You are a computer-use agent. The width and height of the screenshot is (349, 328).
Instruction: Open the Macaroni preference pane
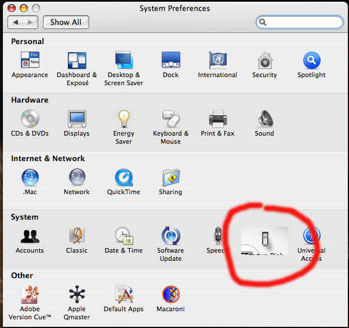click(171, 294)
